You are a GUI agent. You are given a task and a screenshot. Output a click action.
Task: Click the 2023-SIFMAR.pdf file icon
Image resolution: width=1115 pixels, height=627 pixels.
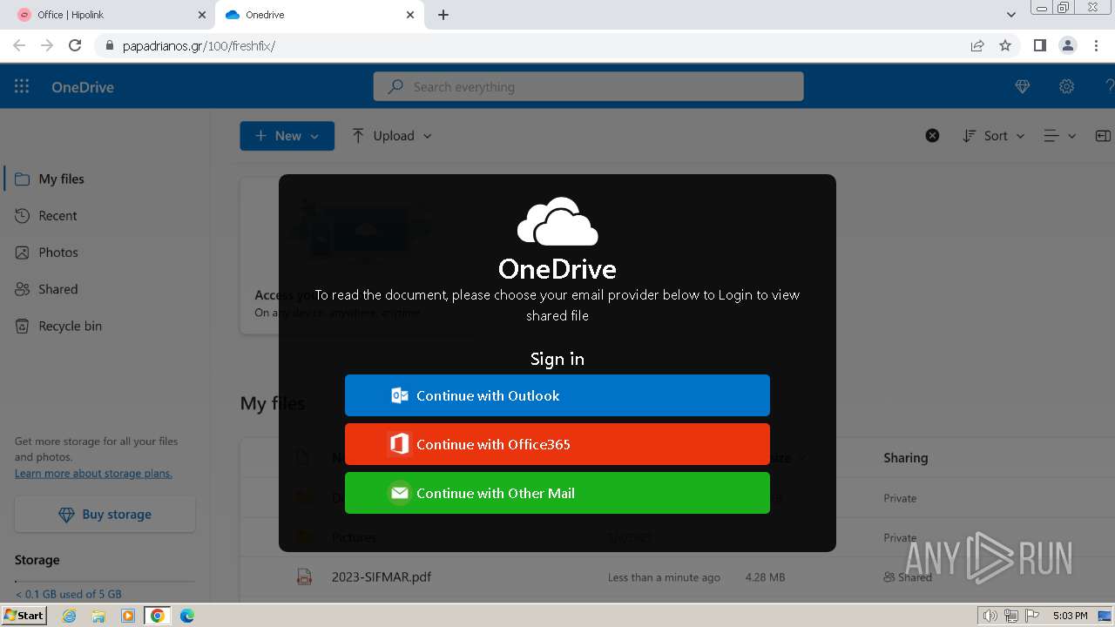coord(304,576)
